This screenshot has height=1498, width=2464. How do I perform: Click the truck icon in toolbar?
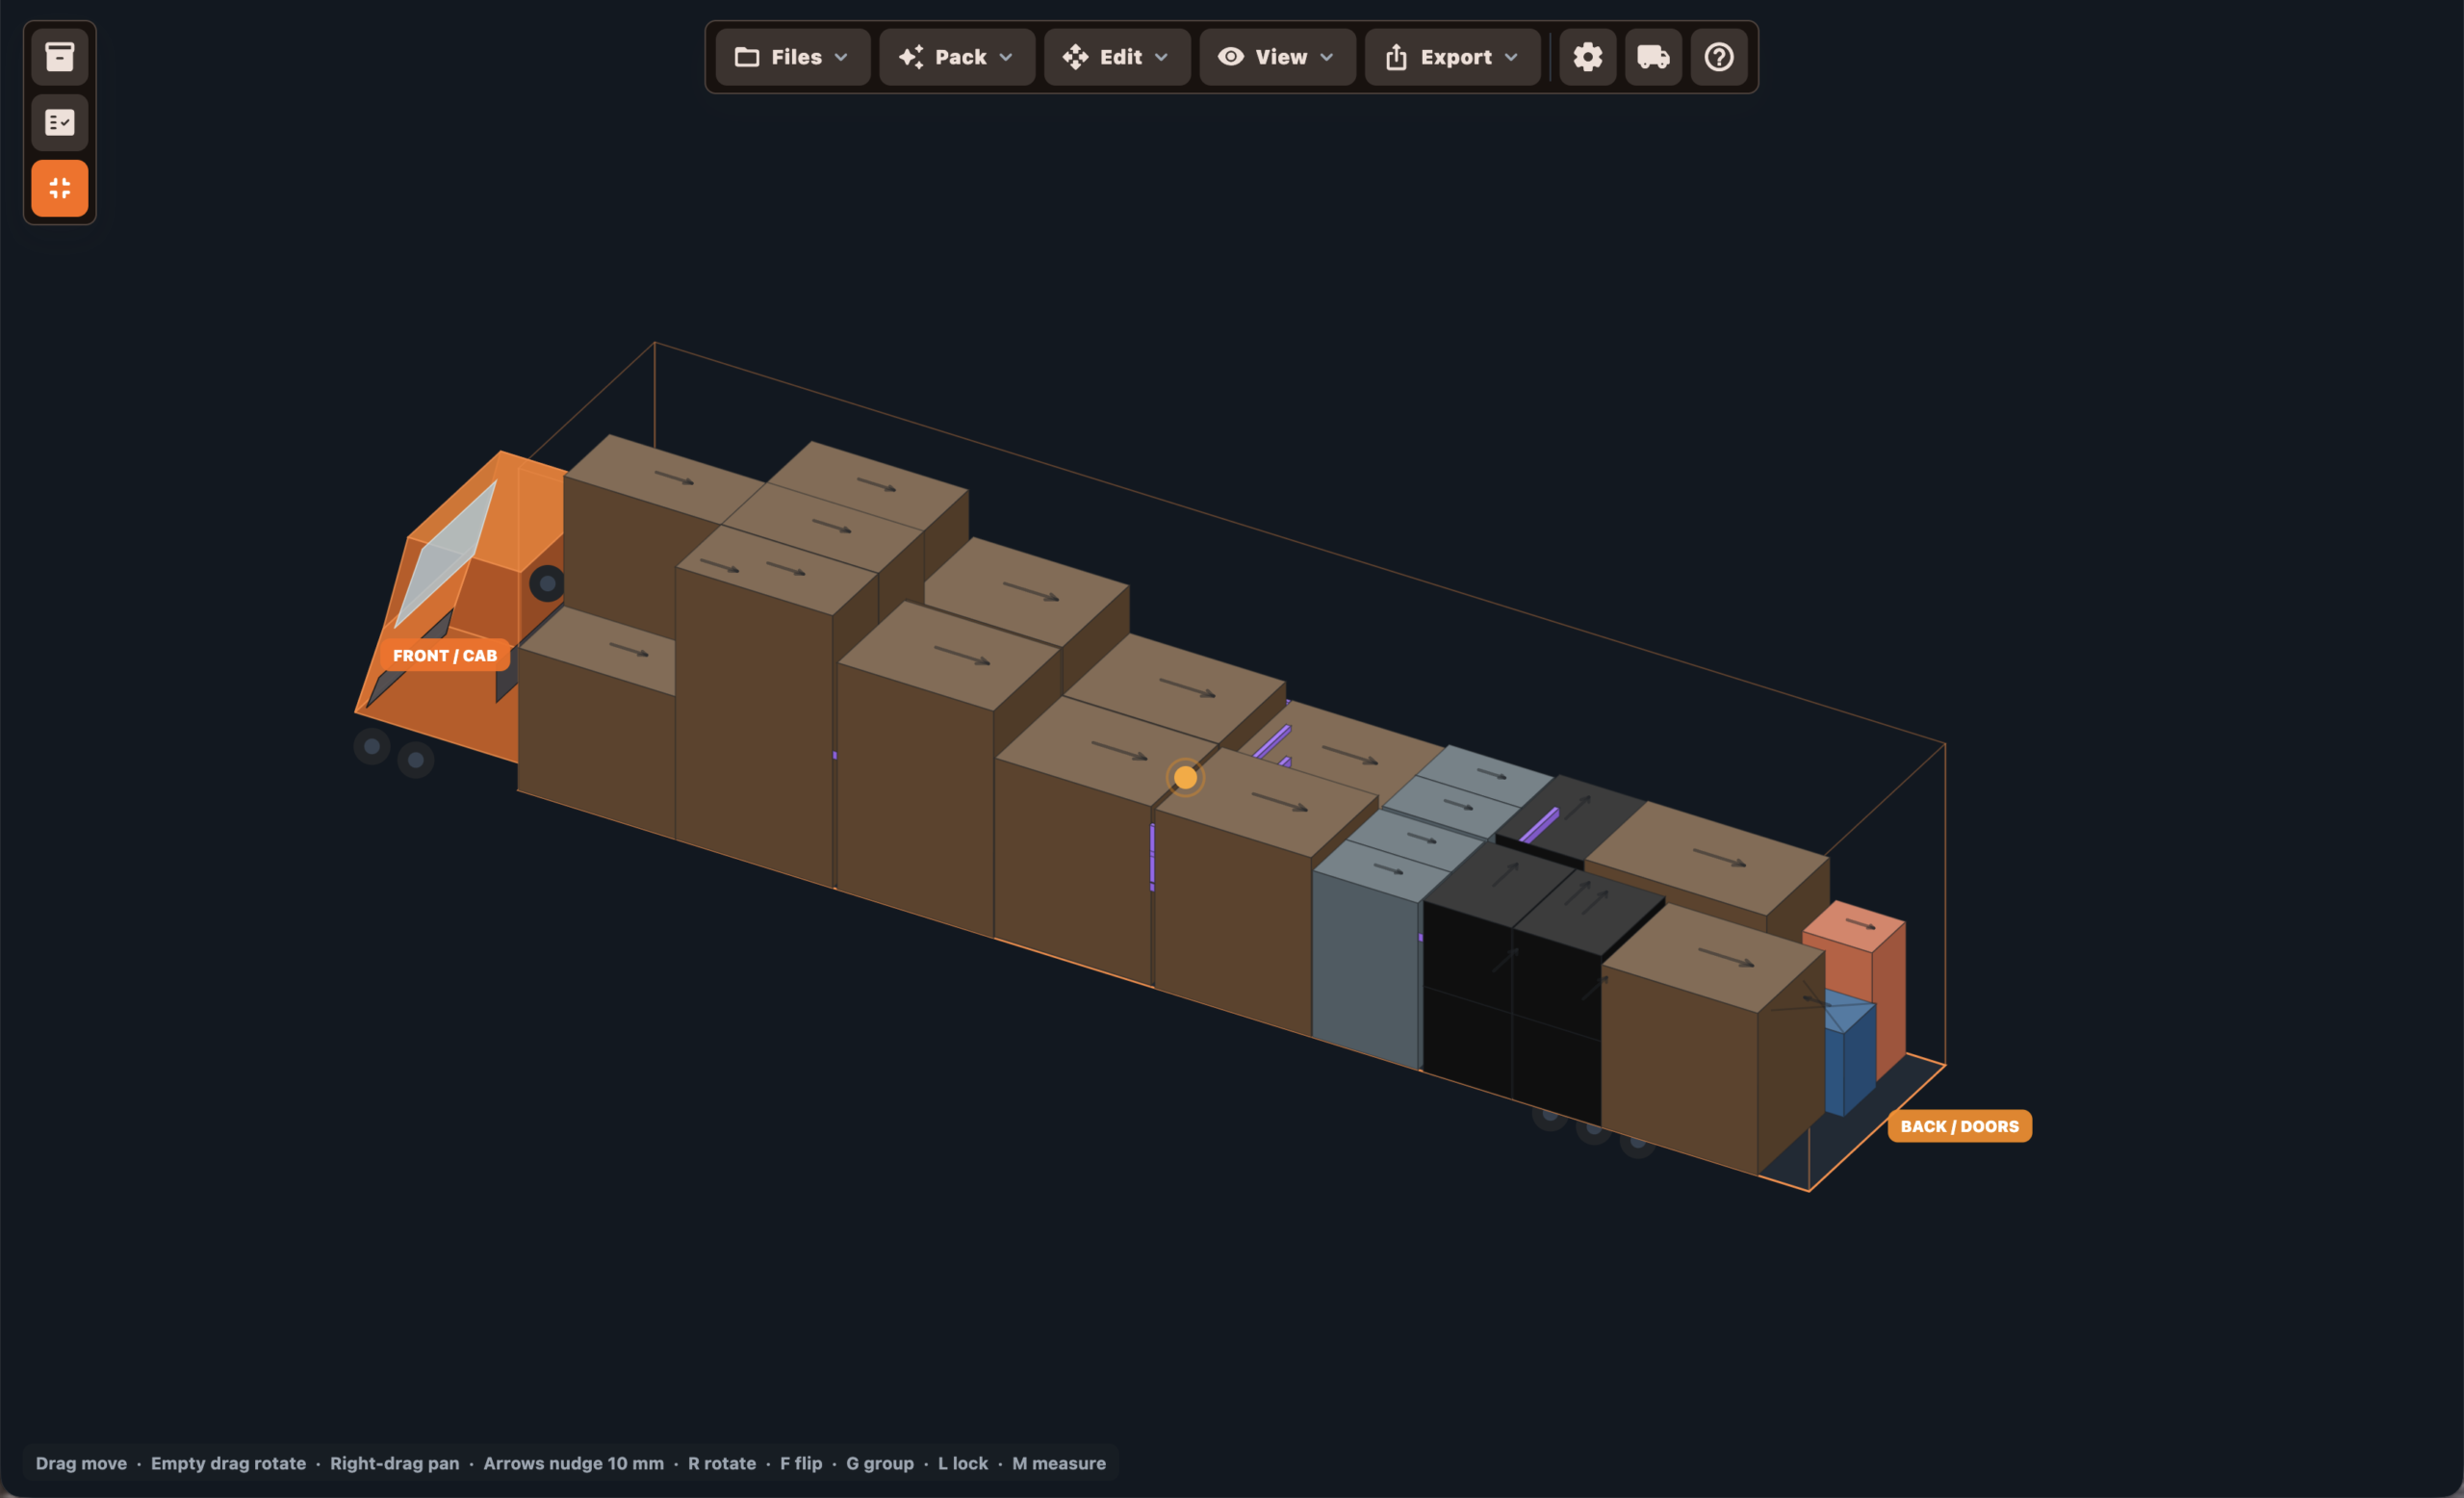[1653, 57]
